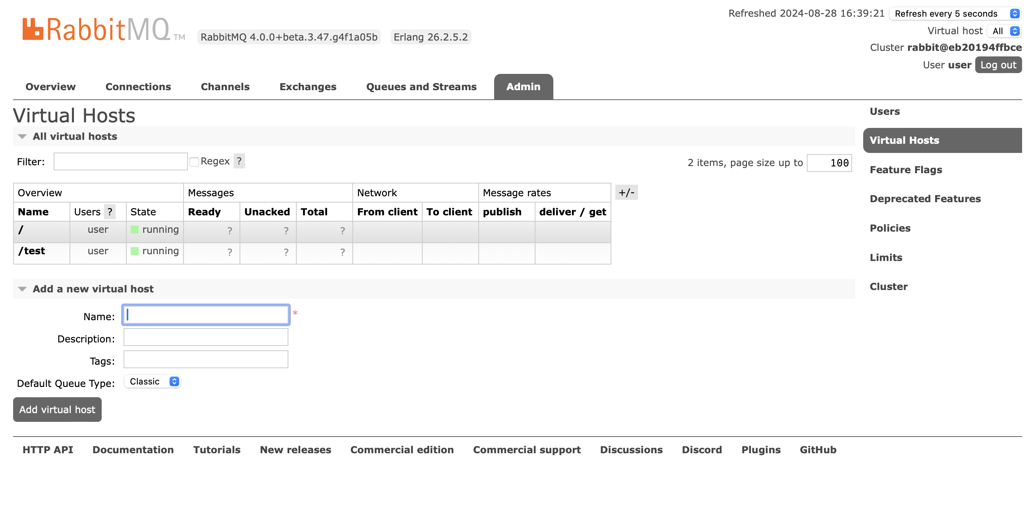Focus the Filter input field
This screenshot has height=514, width=1036.
tap(121, 162)
